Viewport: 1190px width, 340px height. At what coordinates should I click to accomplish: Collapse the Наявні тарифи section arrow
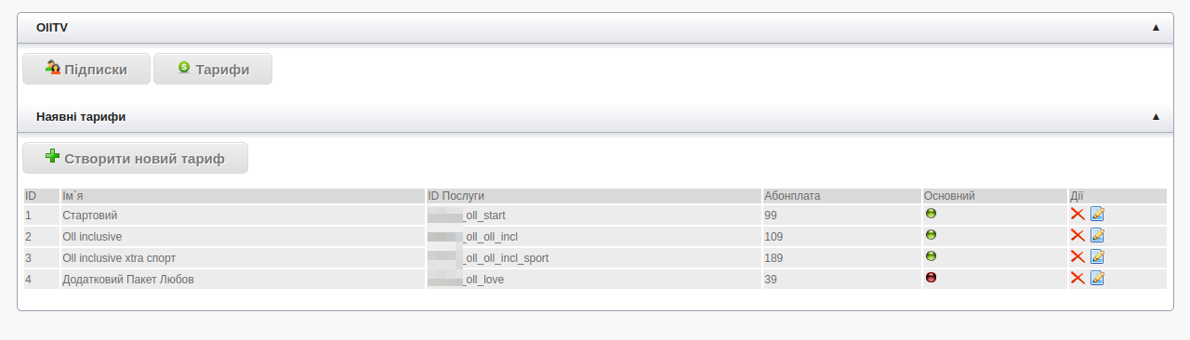[1156, 117]
